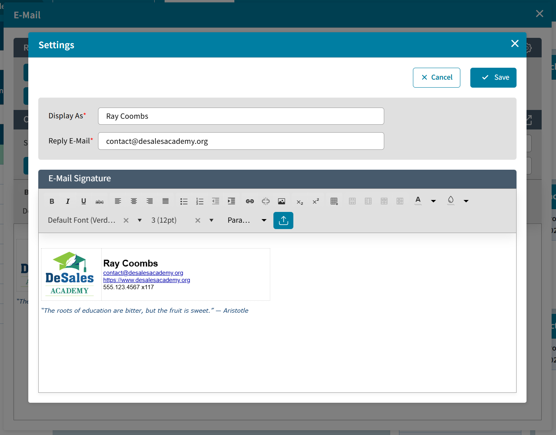The image size is (556, 435).
Task: Increase the text indent
Action: pos(232,201)
